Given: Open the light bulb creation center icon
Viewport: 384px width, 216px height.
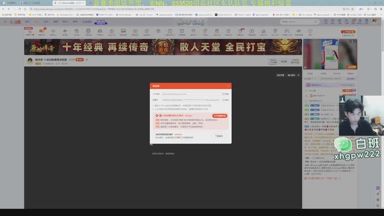Looking at the screenshot, I should [360, 21].
